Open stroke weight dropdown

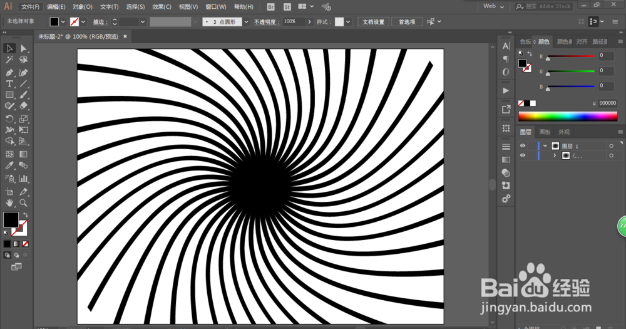click(x=143, y=22)
